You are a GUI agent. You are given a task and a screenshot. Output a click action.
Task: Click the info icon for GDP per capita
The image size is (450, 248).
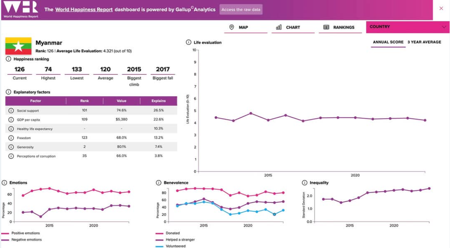click(x=11, y=119)
